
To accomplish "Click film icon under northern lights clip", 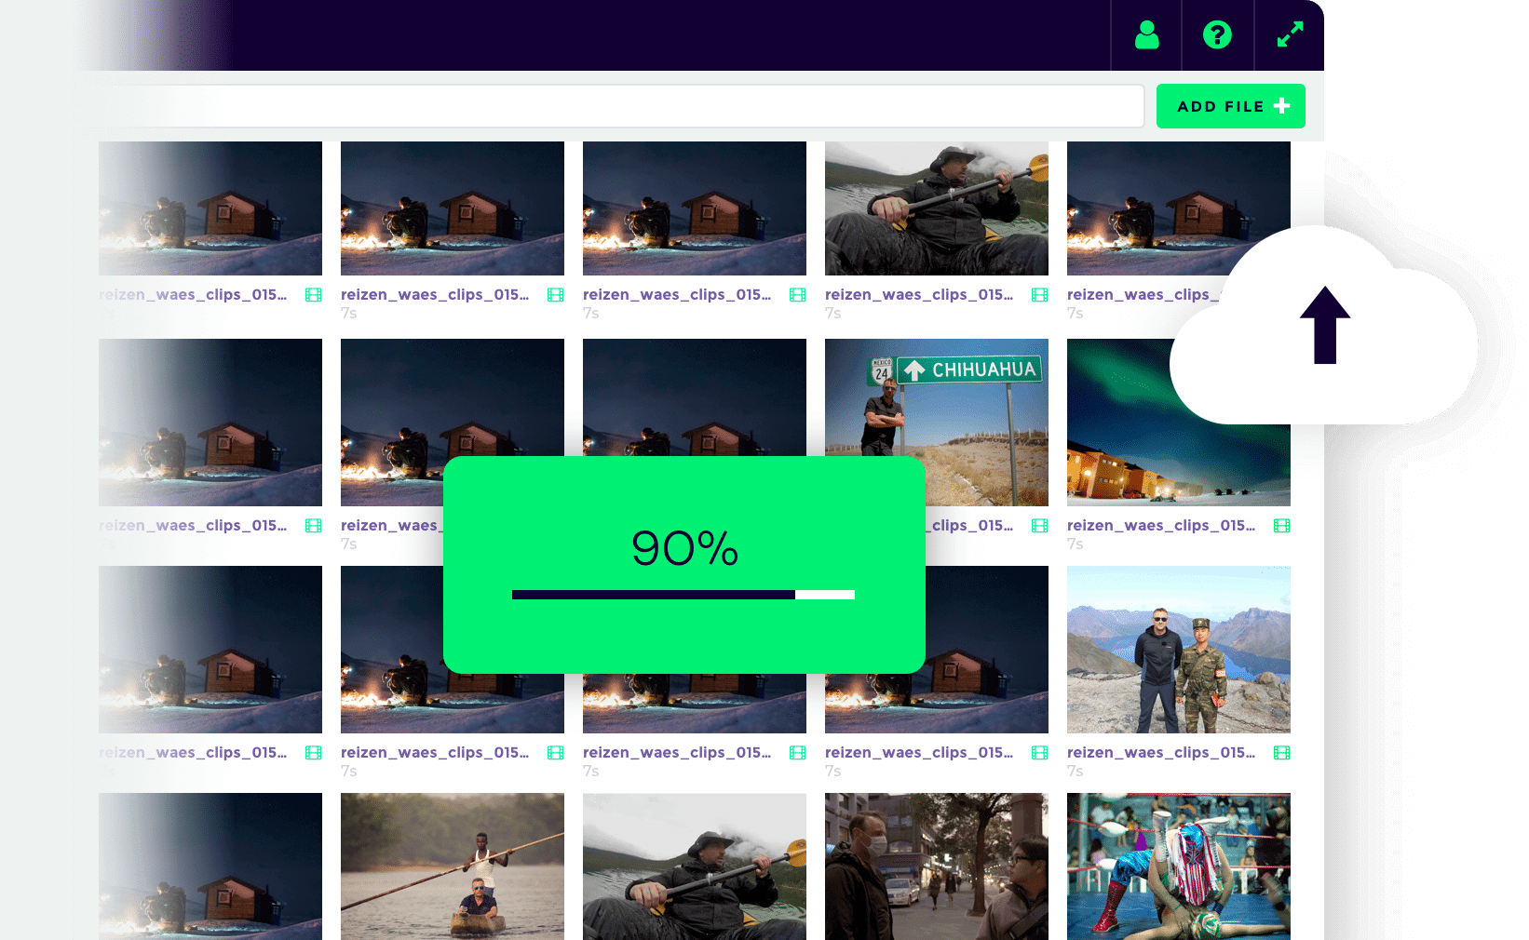I will [x=1282, y=526].
